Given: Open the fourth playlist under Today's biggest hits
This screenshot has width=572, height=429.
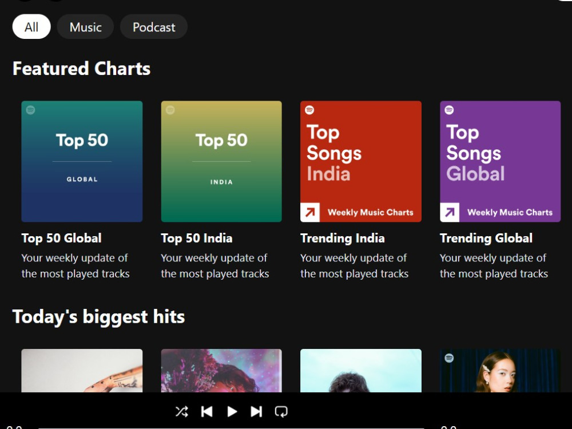Looking at the screenshot, I should tap(500, 371).
